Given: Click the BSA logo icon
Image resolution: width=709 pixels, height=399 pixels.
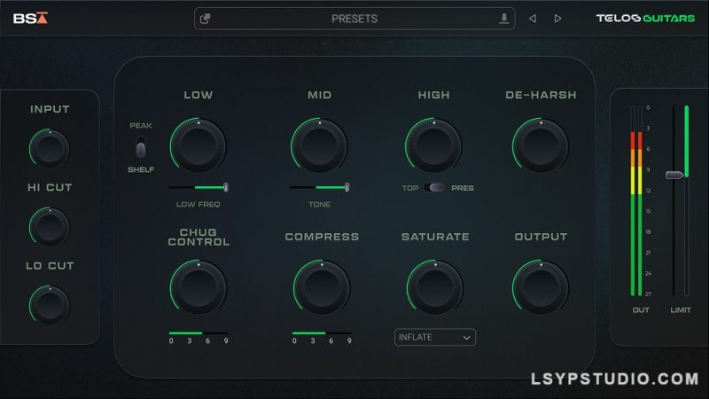Looking at the screenshot, I should (x=30, y=18).
